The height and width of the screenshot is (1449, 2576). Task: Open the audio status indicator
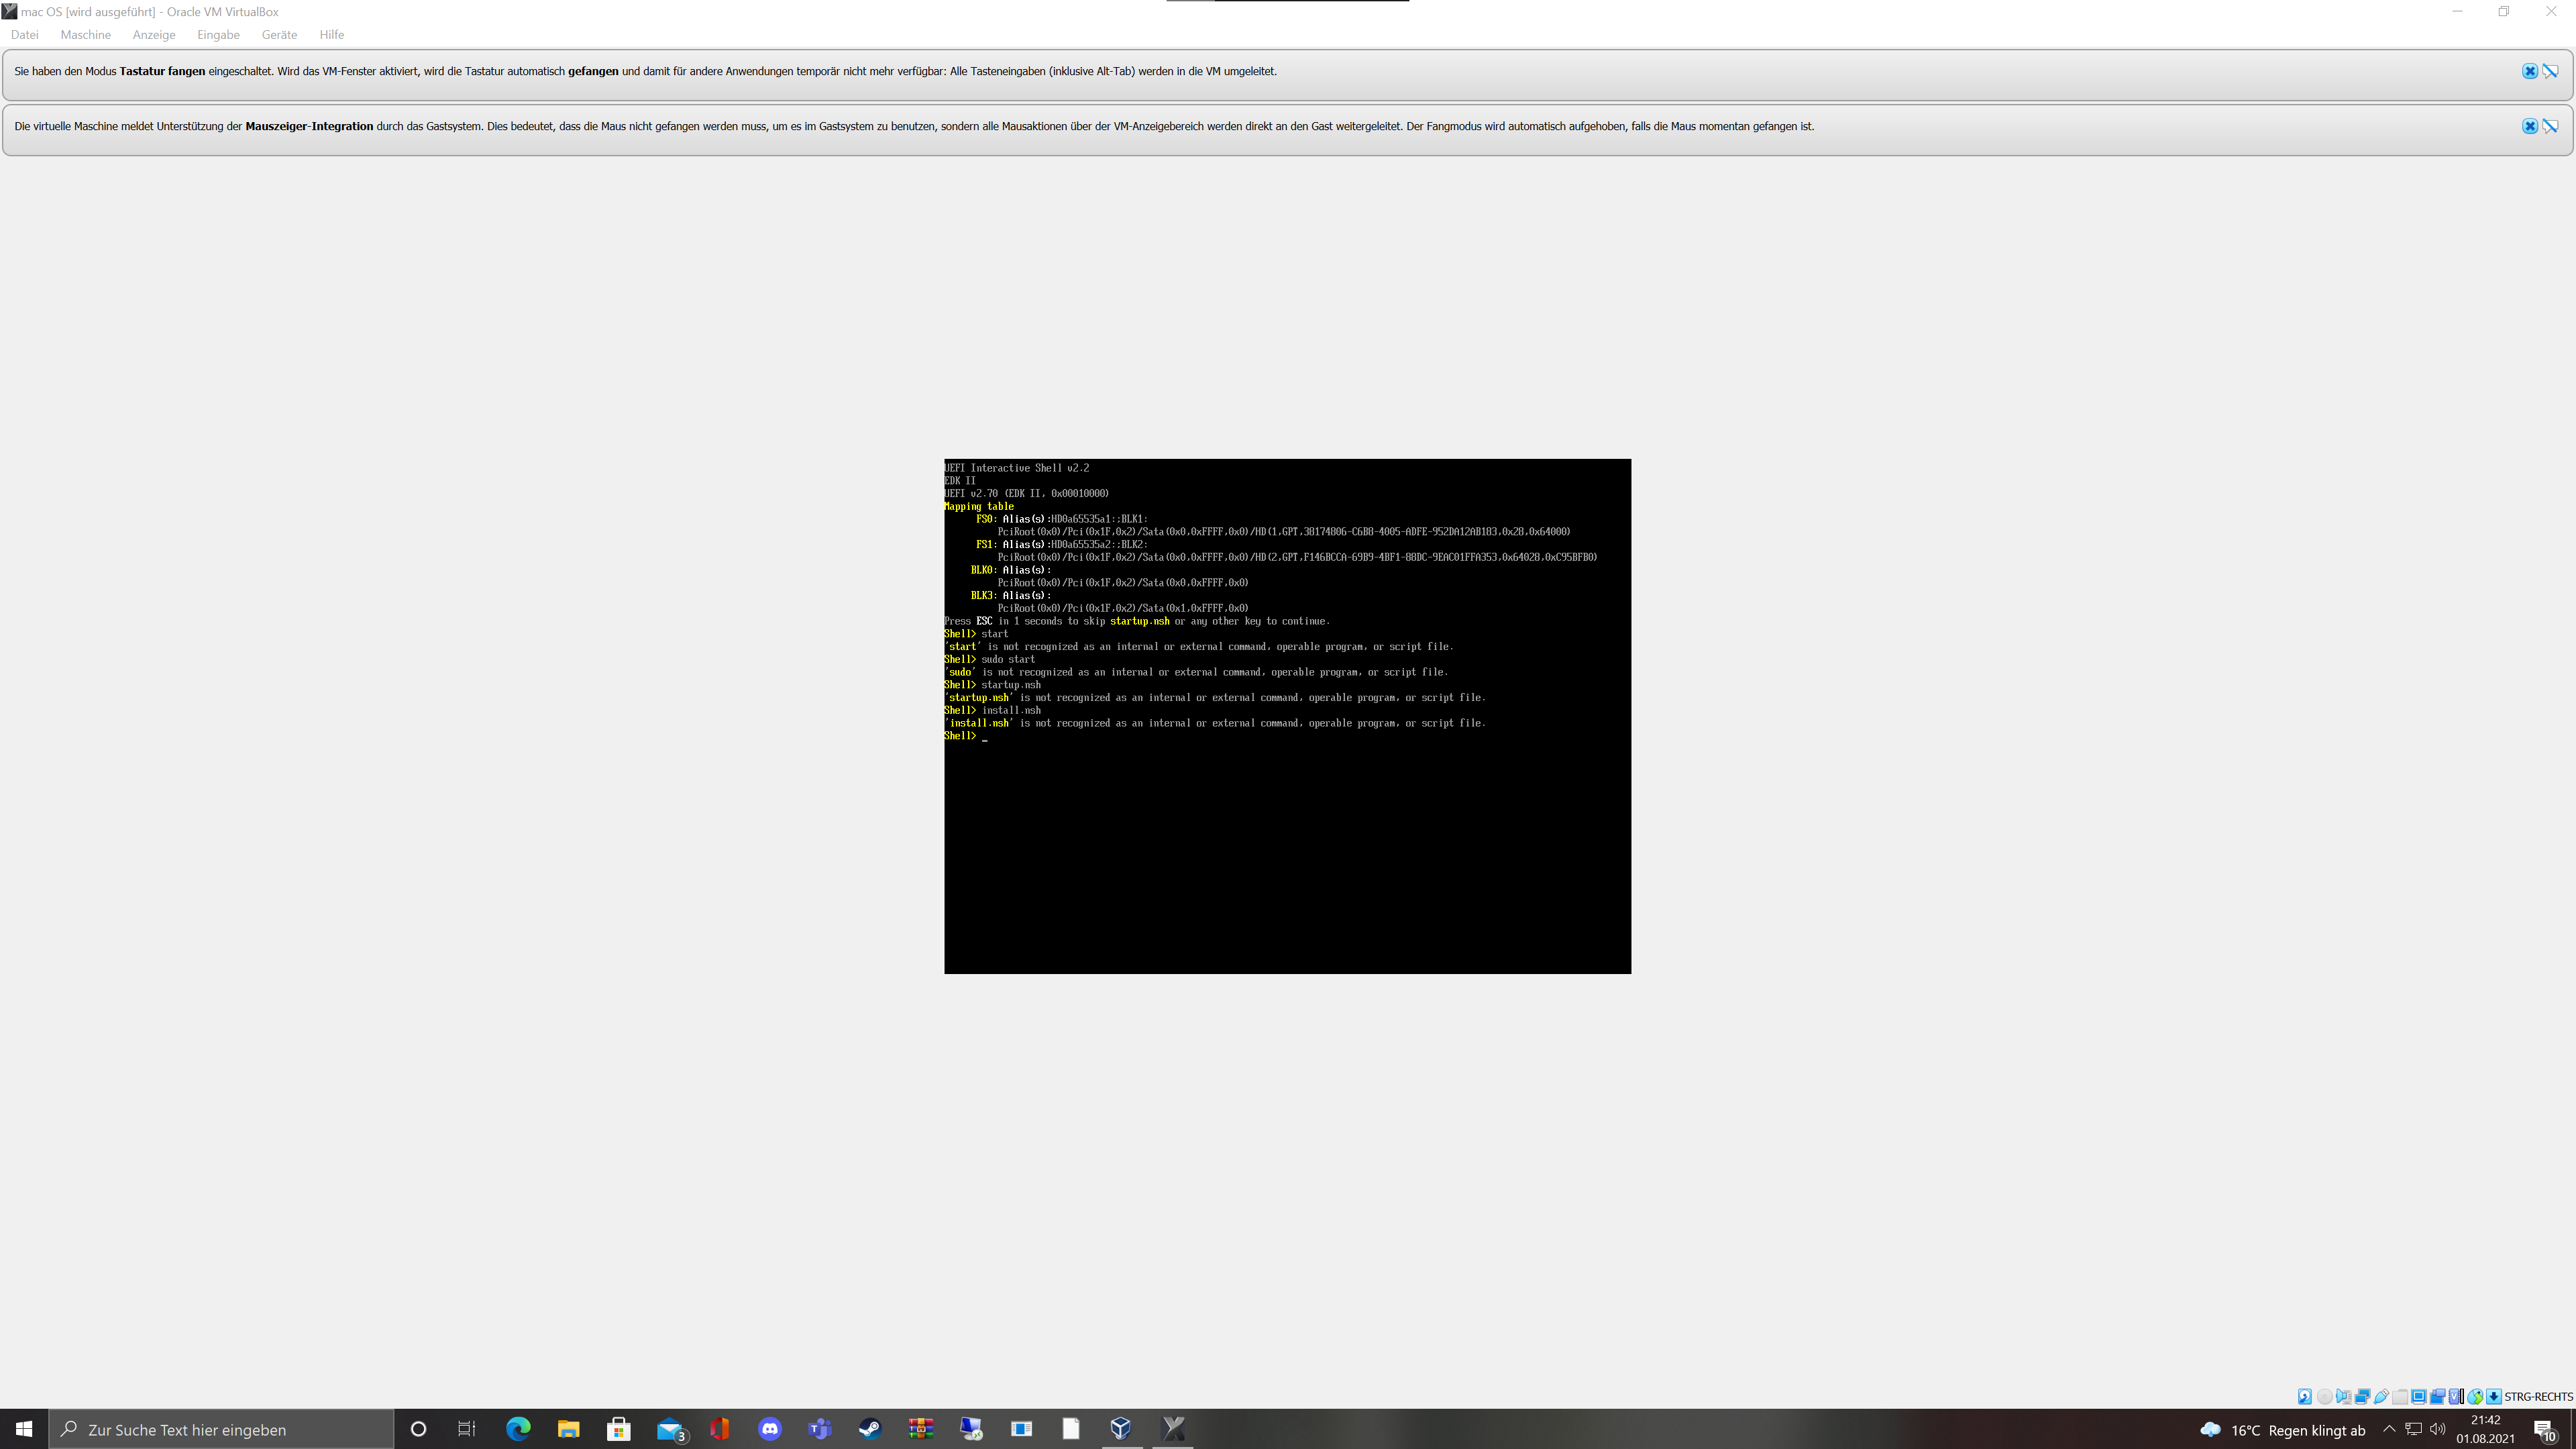2344,1397
